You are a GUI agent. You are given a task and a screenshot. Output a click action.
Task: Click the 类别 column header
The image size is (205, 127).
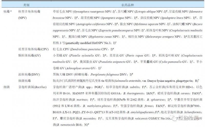point(26,5)
